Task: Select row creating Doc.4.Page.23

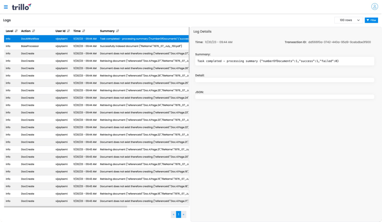Action: click(x=96, y=113)
